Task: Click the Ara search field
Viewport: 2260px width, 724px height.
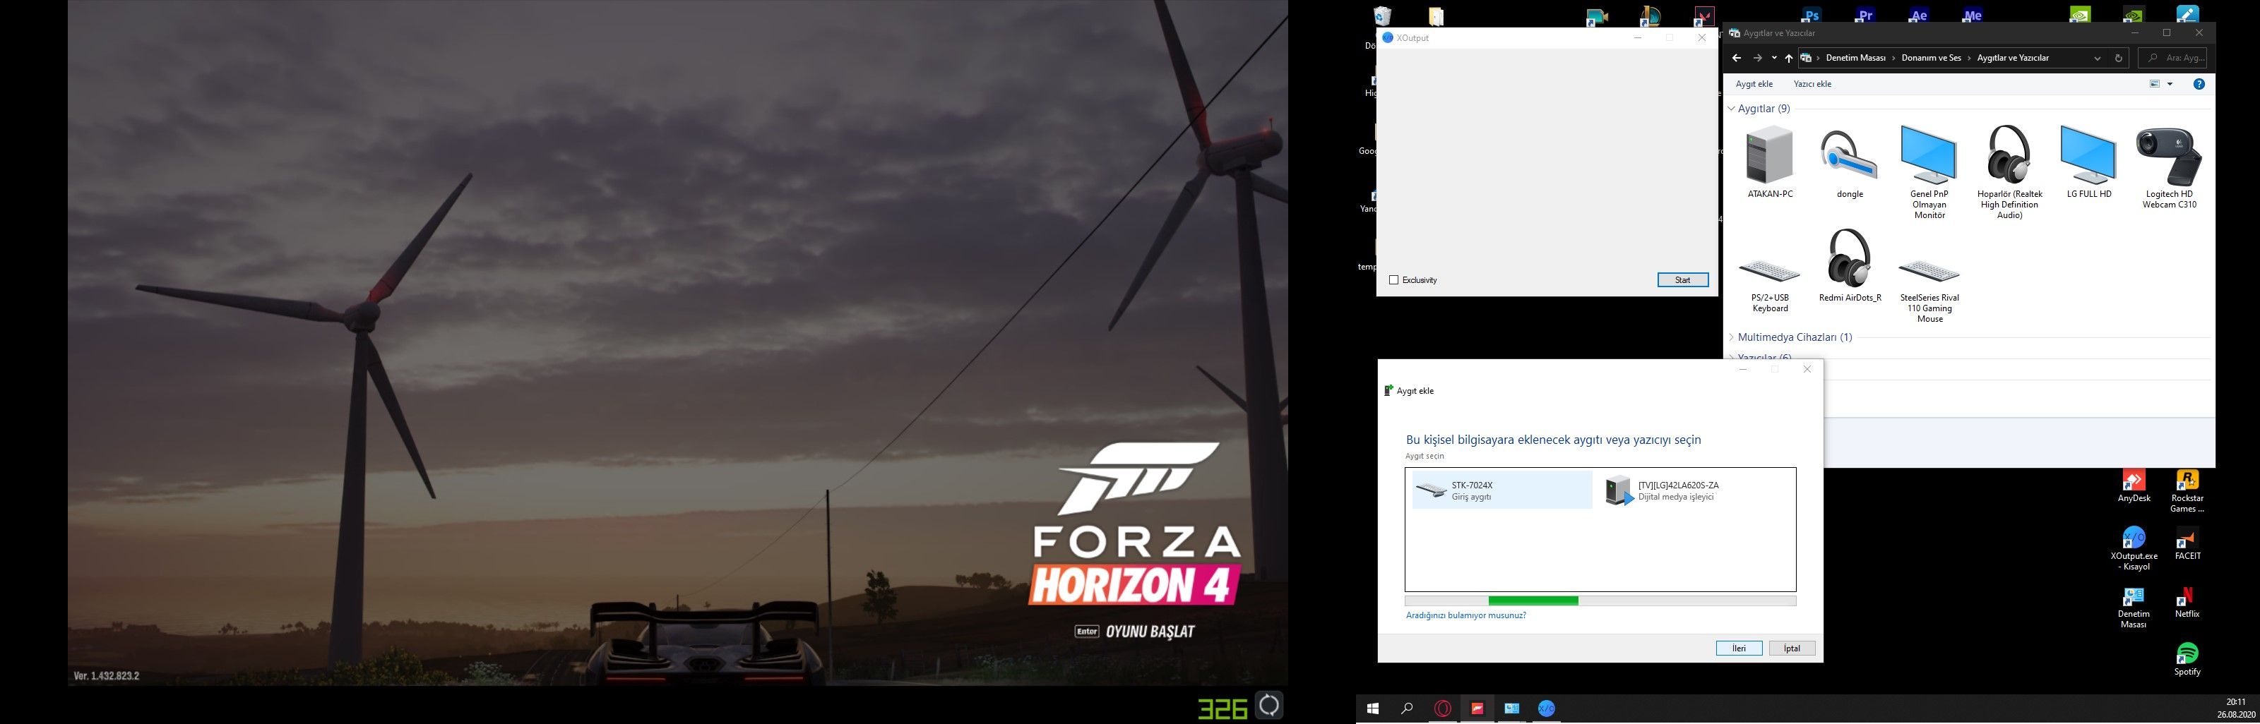Action: click(x=2172, y=58)
